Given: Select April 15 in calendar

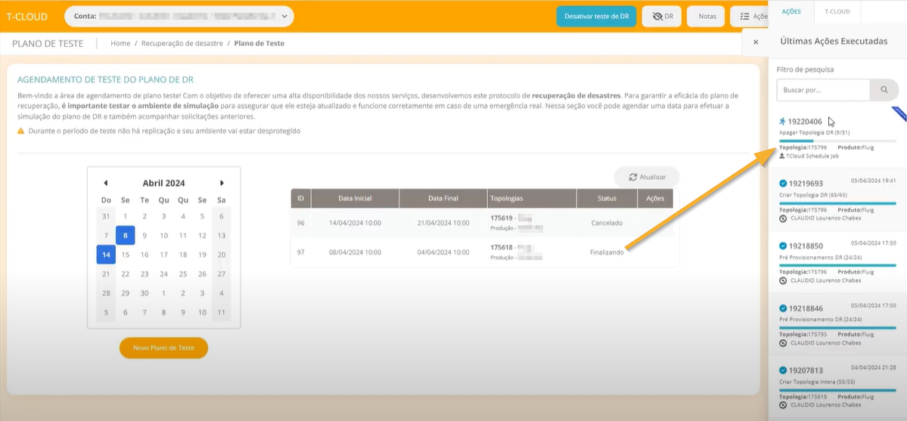Looking at the screenshot, I should pos(126,255).
